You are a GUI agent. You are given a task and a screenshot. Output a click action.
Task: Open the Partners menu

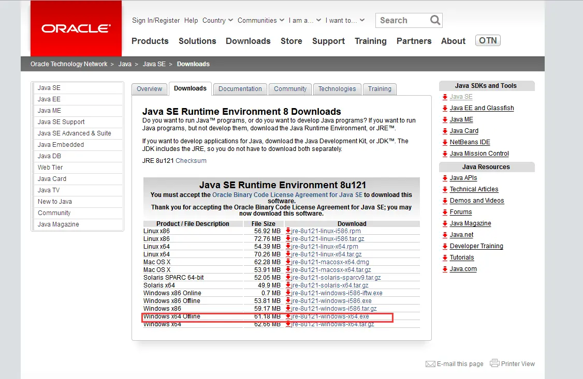414,41
